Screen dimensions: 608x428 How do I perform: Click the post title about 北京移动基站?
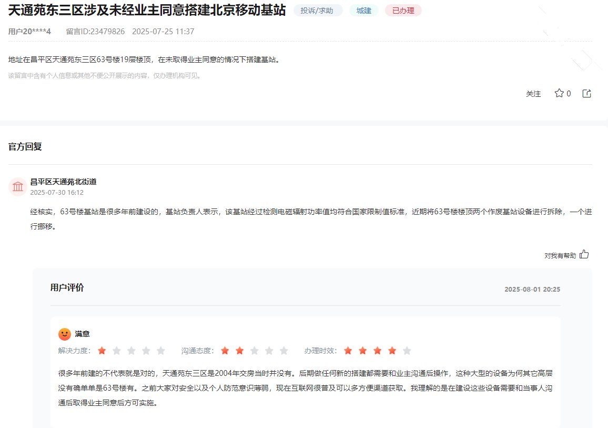click(147, 10)
